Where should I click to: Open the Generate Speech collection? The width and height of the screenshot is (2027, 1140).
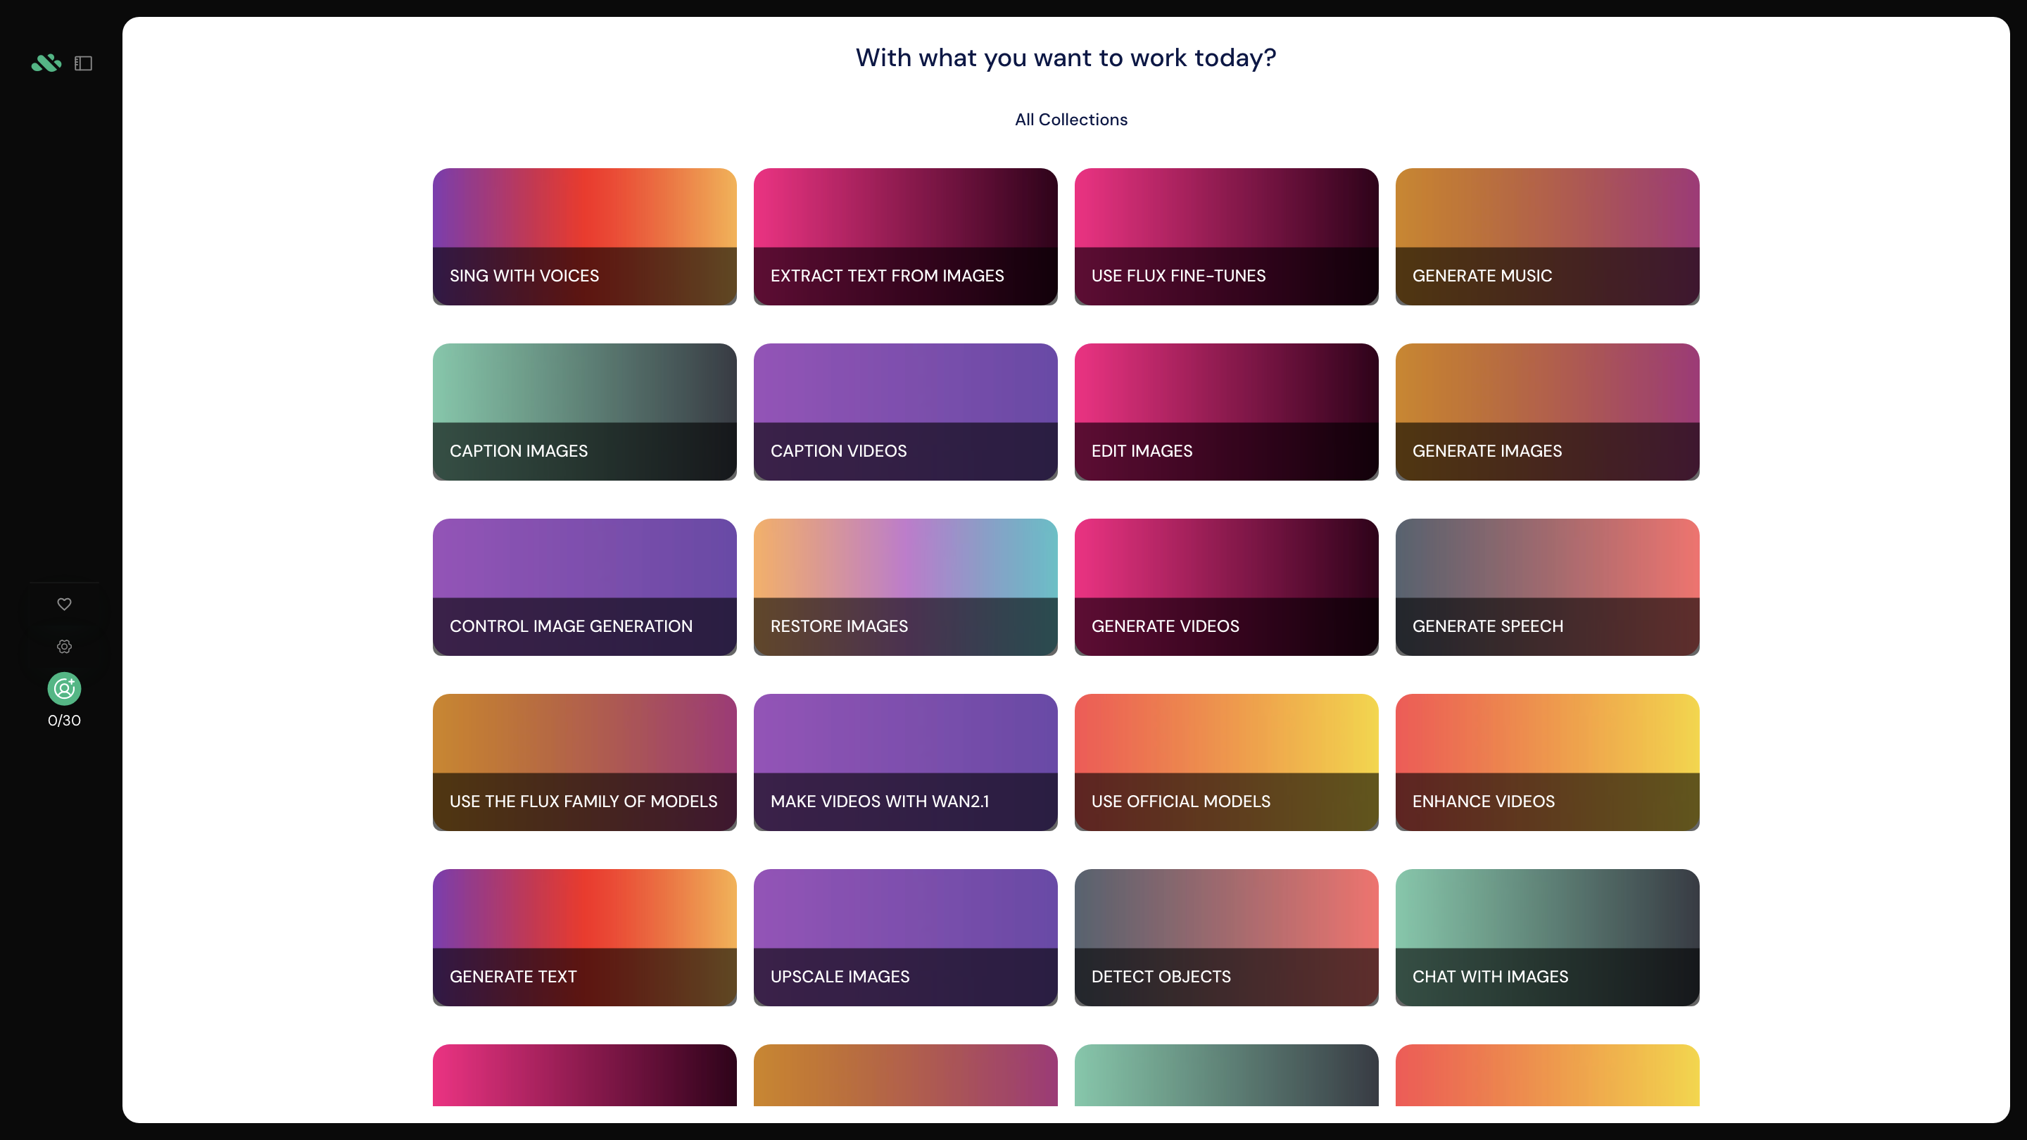[1547, 587]
